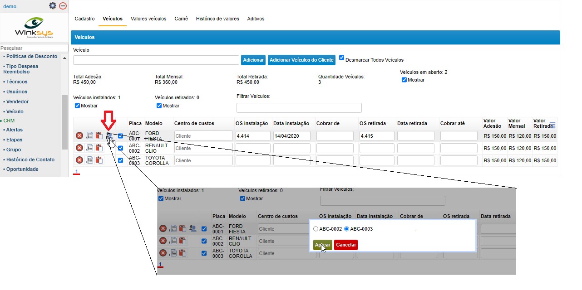Click list icon on Ford Fiesta row in inset
The height and width of the screenshot is (290, 582).
[x=173, y=228]
